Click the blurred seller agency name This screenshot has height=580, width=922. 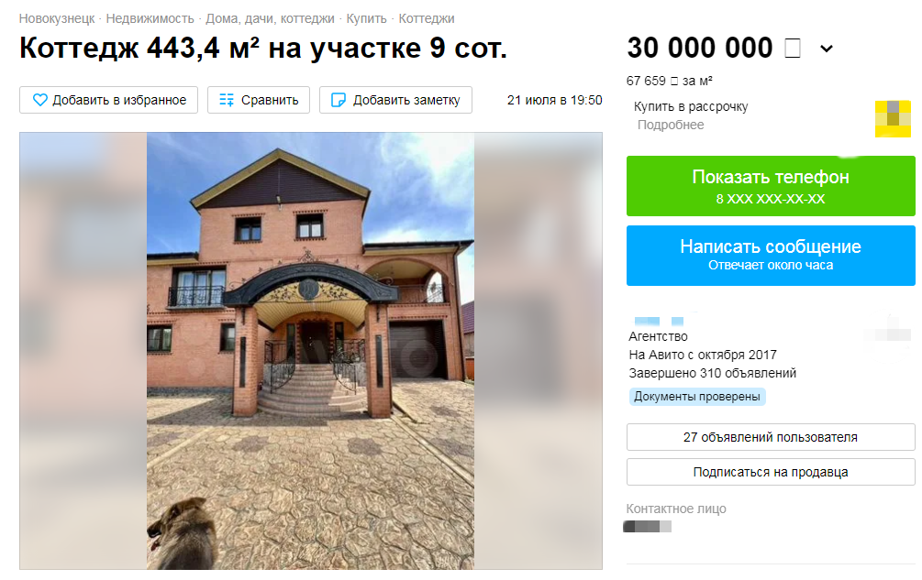[x=659, y=321]
